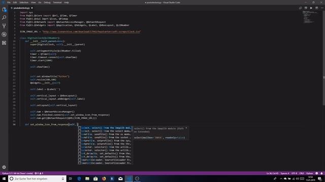Click the class DigitalClock definition line
The height and width of the screenshot is (182, 325).
click(40, 38)
